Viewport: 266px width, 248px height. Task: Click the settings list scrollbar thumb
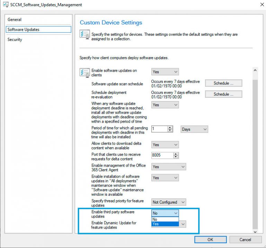pyautogui.click(x=255, y=154)
